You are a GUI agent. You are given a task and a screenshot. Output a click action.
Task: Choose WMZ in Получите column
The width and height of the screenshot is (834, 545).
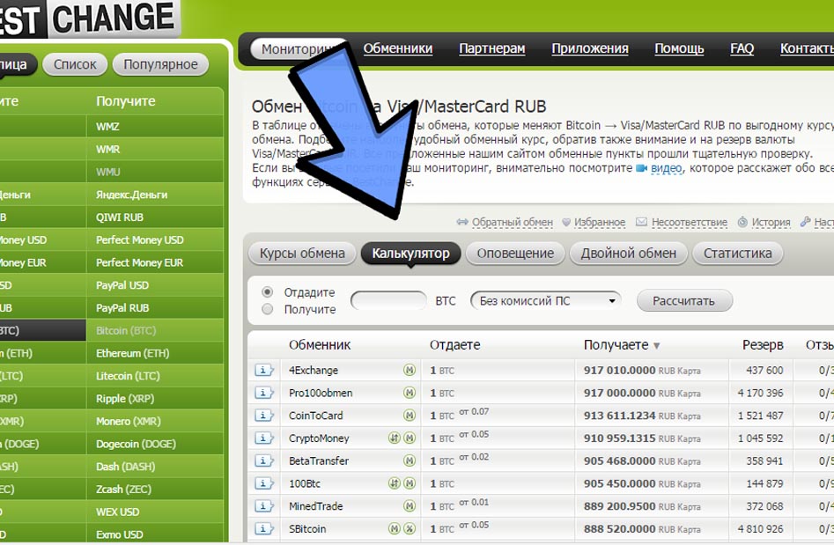(155, 127)
